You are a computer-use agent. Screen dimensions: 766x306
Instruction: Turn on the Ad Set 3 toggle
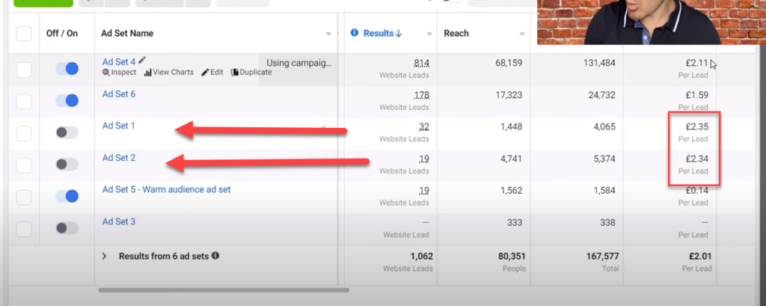click(x=67, y=227)
